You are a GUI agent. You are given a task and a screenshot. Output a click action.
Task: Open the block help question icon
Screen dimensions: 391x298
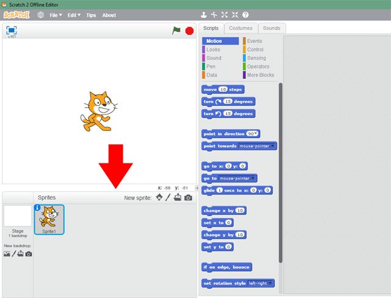[245, 15]
